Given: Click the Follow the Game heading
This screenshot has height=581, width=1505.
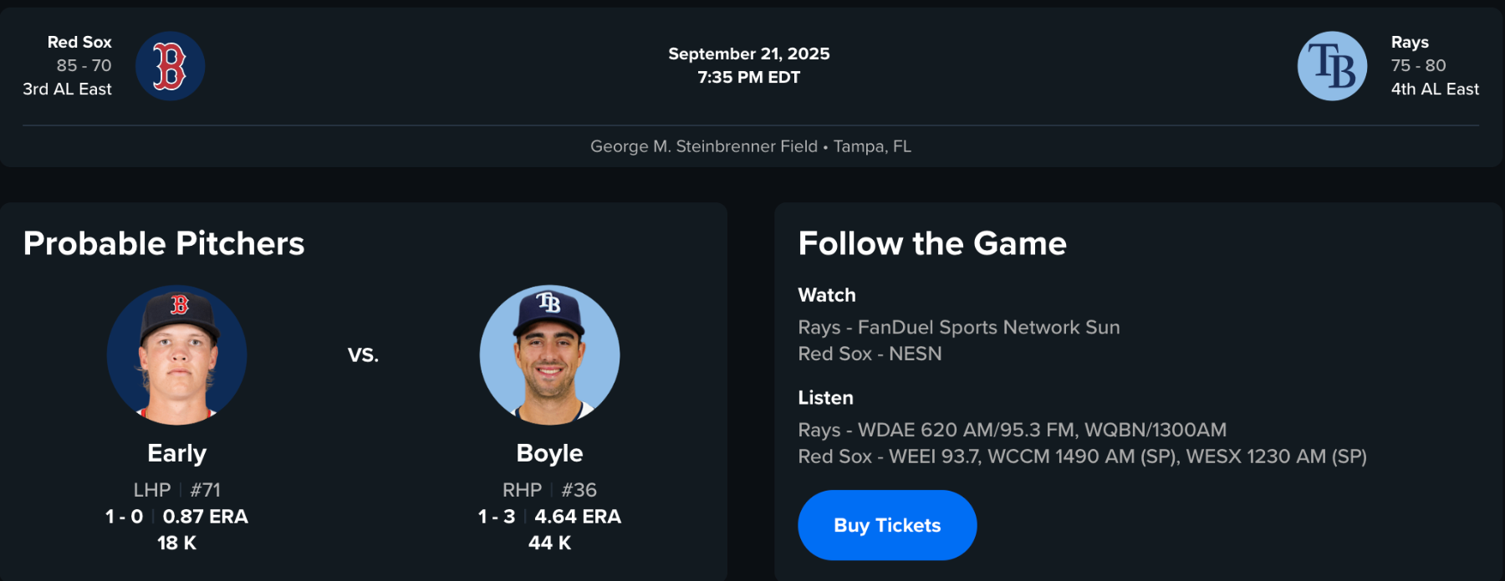Looking at the screenshot, I should point(932,243).
